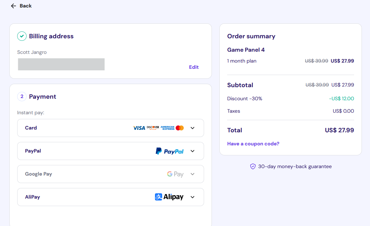Image resolution: width=370 pixels, height=226 pixels.
Task: Click the grayed-out address field
Action: pyautogui.click(x=61, y=64)
